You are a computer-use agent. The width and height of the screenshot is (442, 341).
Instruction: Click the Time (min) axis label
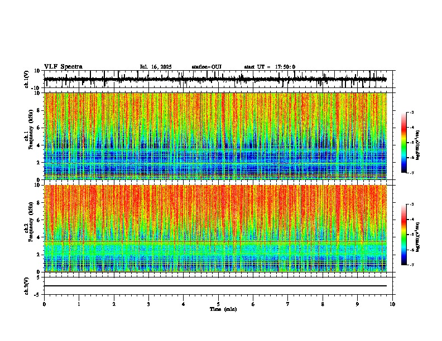(223, 309)
